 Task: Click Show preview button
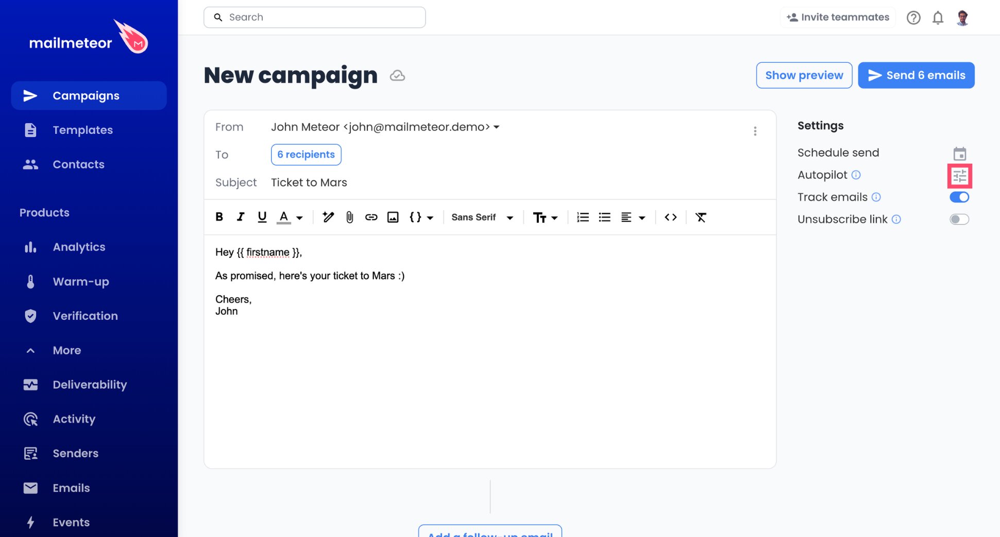804,75
